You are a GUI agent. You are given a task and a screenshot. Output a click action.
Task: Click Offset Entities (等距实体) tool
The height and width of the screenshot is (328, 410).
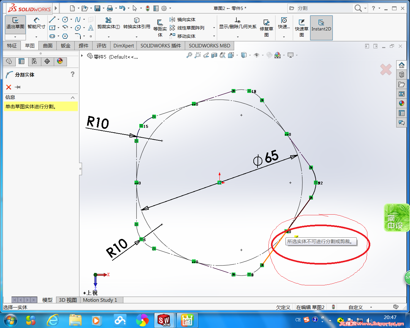click(160, 28)
